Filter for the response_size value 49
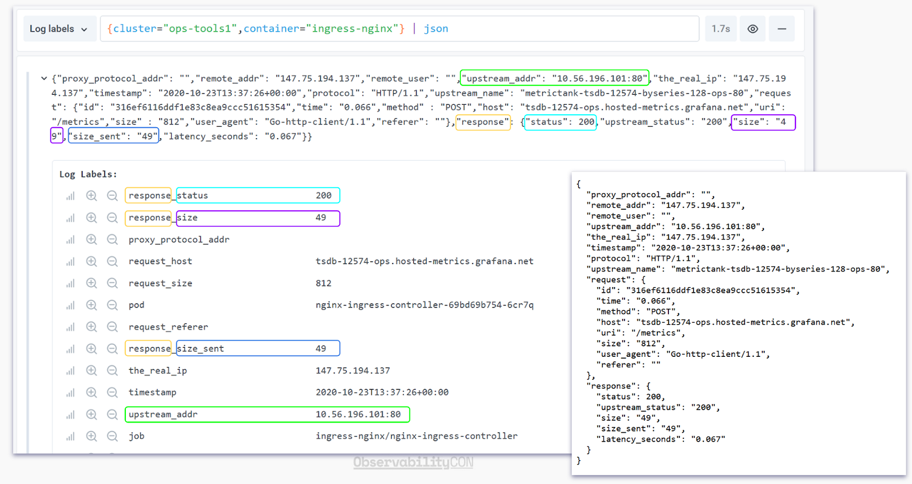The image size is (912, 484). 91,218
